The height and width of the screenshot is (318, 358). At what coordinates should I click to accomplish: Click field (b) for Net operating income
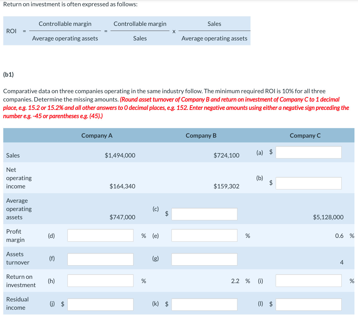tap(308, 183)
